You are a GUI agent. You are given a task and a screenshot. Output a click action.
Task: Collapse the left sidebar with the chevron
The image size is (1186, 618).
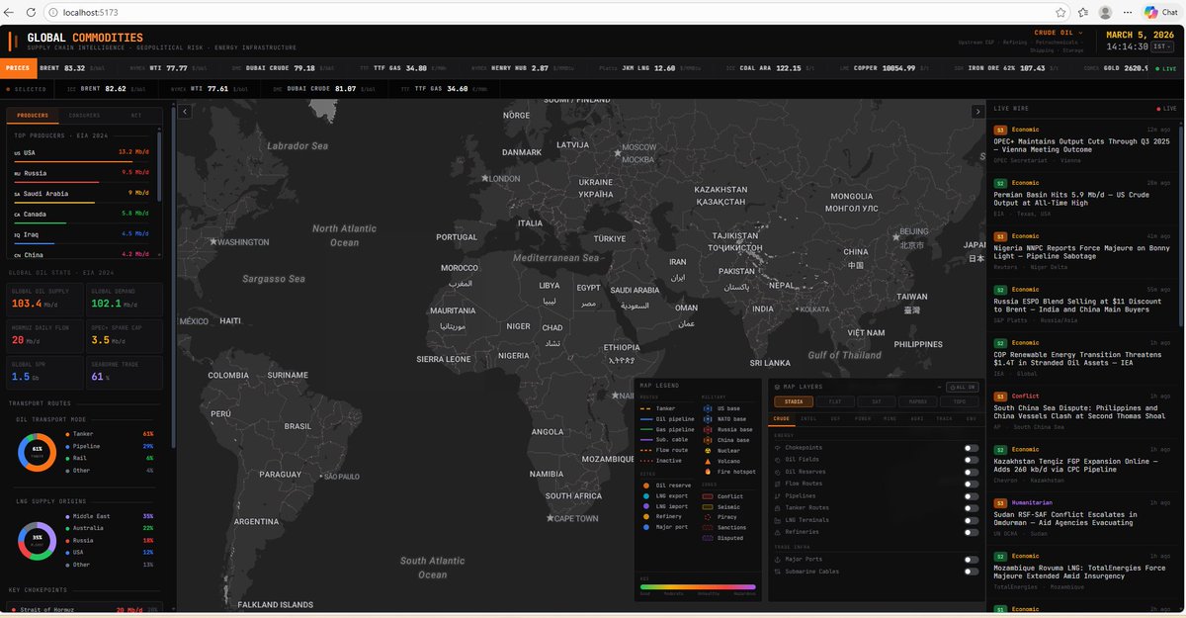point(184,112)
